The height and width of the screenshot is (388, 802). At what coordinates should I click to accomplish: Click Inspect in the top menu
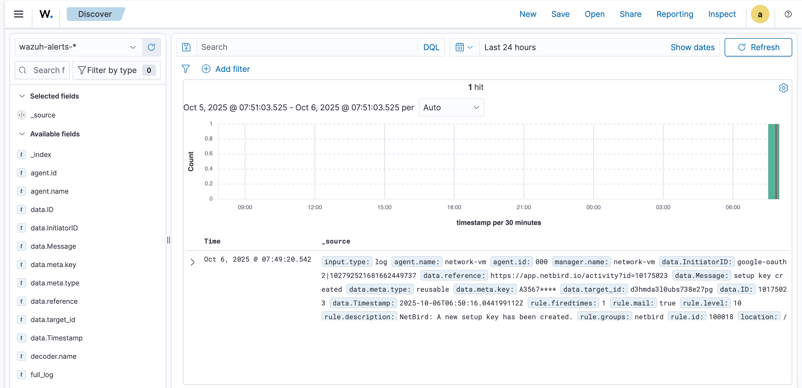pos(722,14)
